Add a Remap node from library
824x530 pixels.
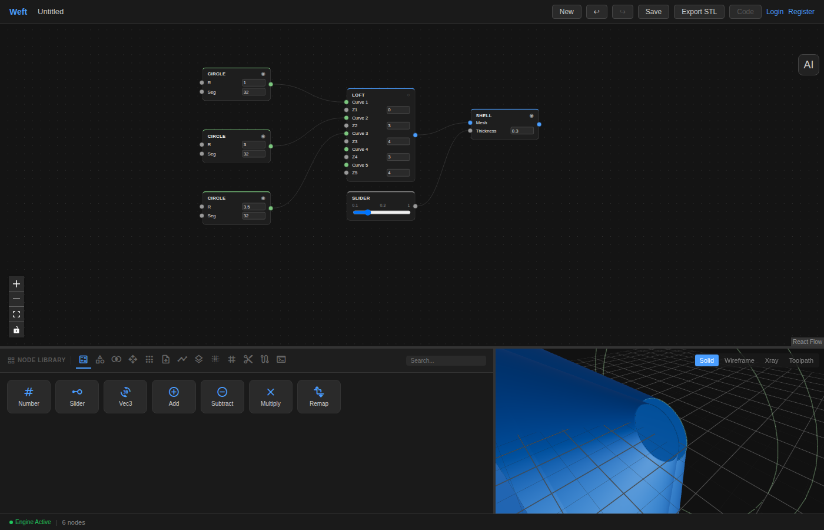(319, 396)
